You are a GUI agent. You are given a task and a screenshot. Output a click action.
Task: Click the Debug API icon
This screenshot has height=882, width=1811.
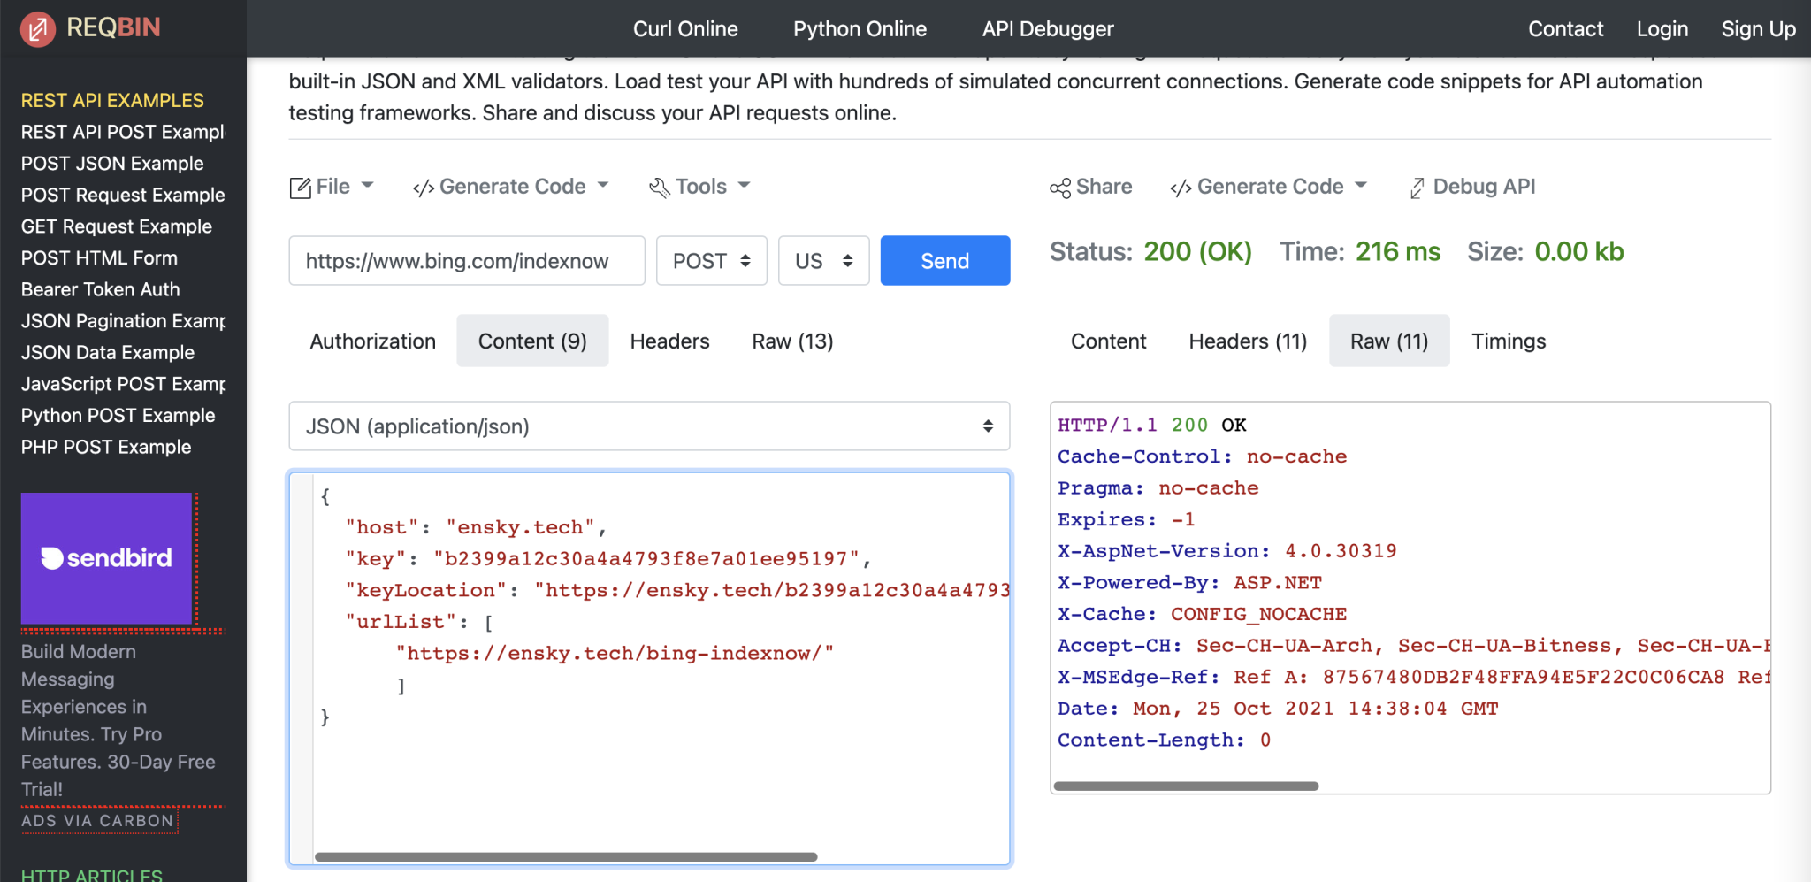[x=1417, y=188]
